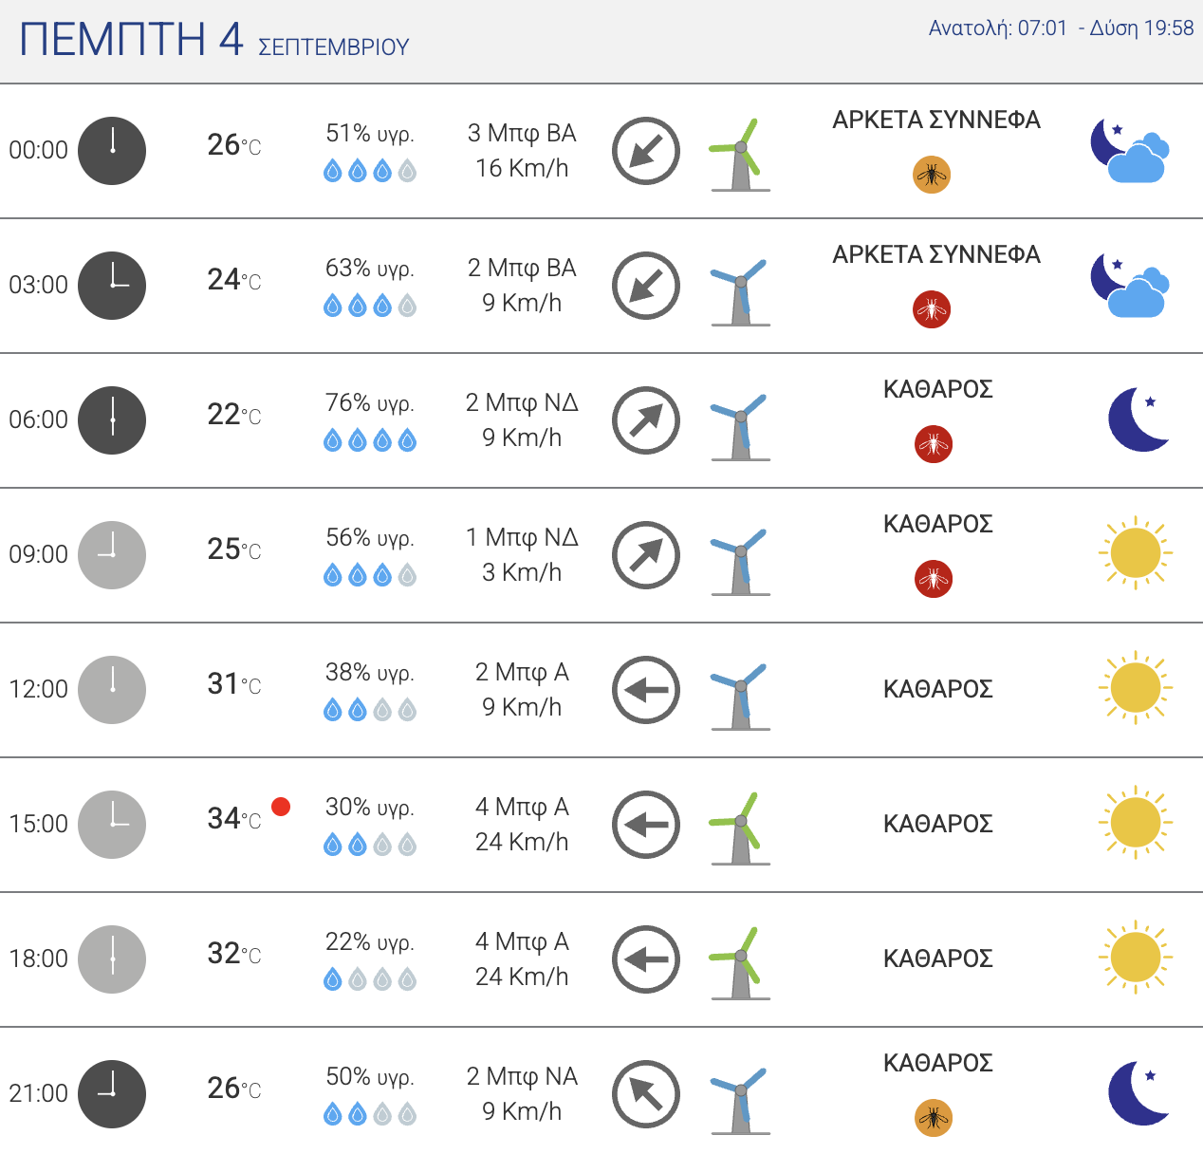Click the blue wind turbine at 03:00
This screenshot has height=1154, width=1203.
coord(739,289)
